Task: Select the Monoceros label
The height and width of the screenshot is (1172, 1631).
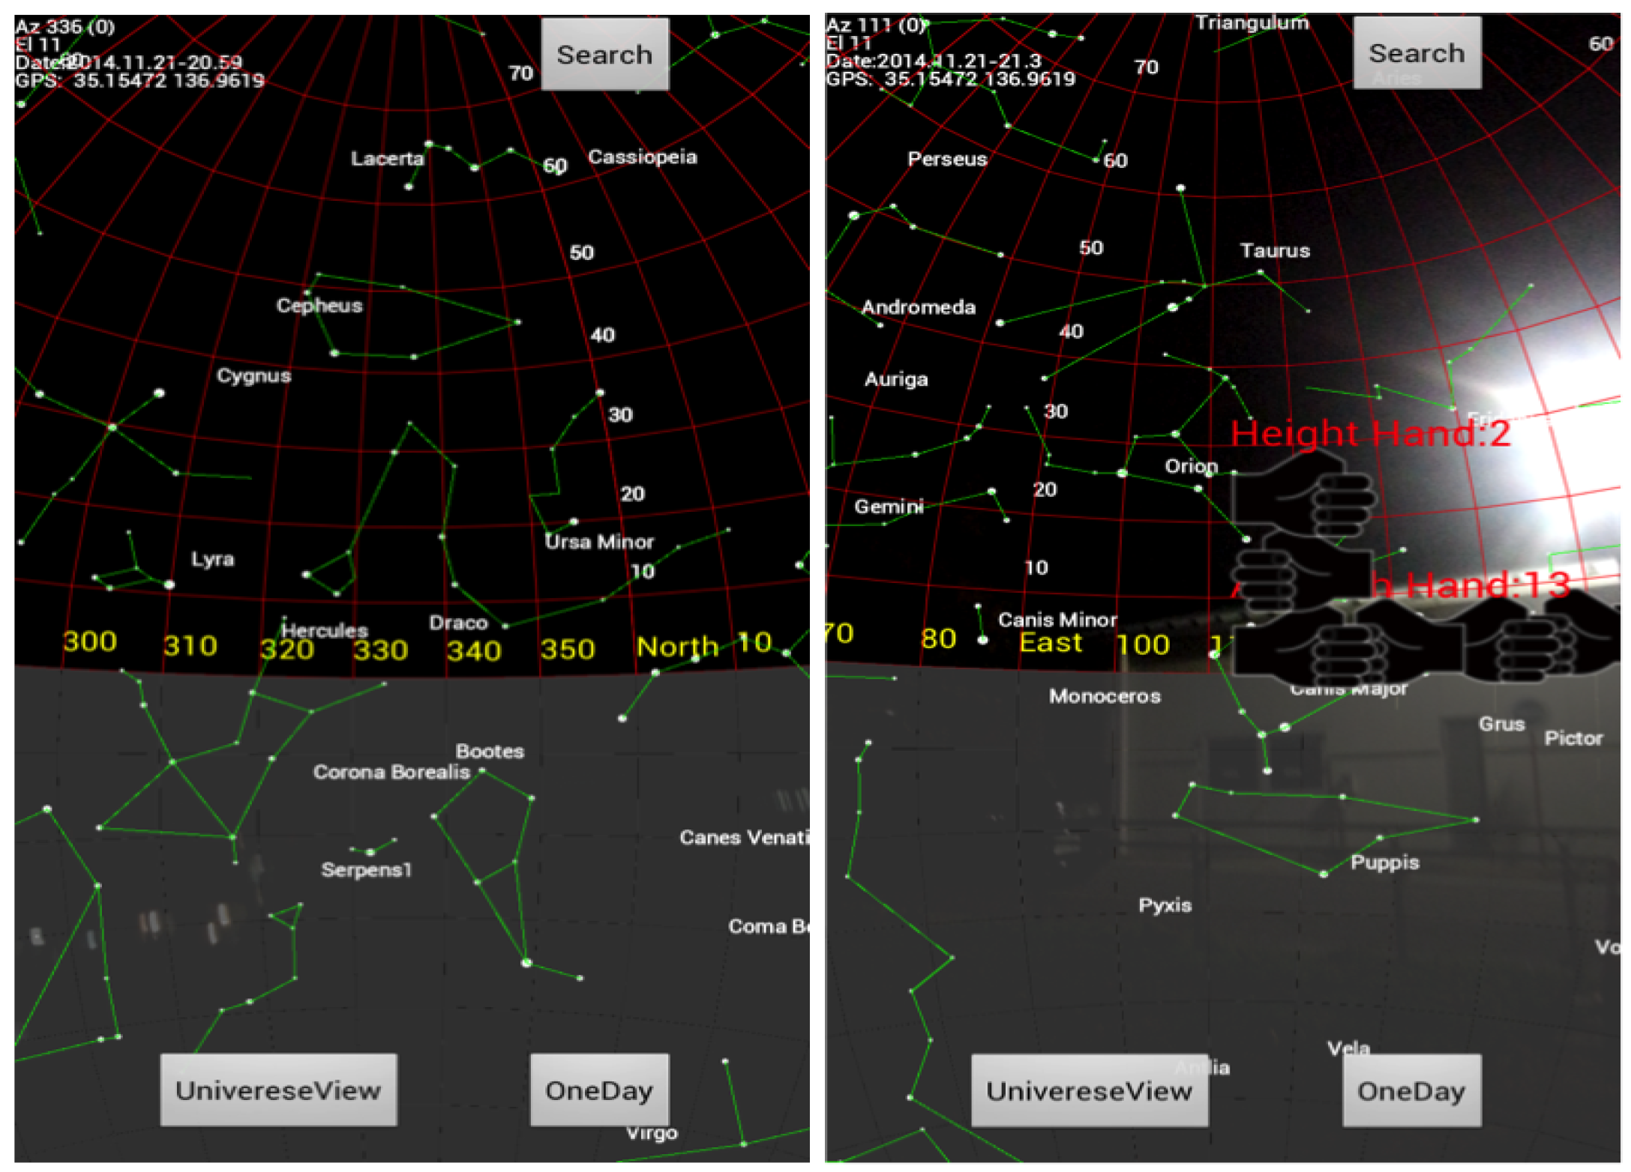Action: [1105, 696]
